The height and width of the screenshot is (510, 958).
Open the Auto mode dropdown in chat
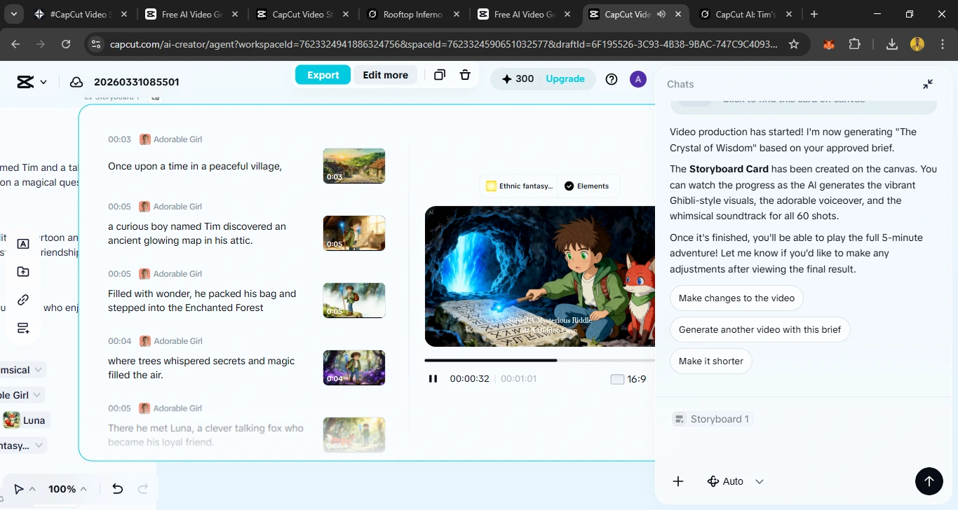point(735,481)
